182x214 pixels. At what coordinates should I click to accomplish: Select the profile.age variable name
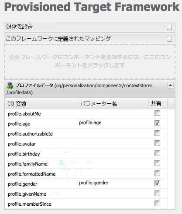click(x=19, y=124)
